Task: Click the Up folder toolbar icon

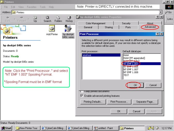Action: 35,19
